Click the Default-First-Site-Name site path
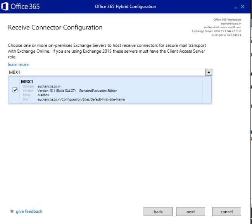Image resolution: width=252 pixels, height=224 pixels. (81, 99)
